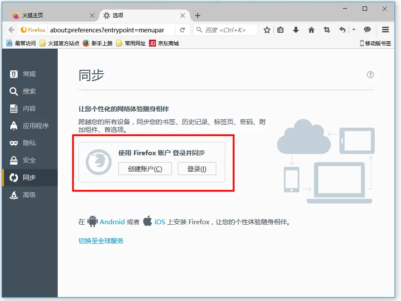The image size is (401, 301).
Task: Click the Sync page help question mark
Action: click(x=370, y=74)
